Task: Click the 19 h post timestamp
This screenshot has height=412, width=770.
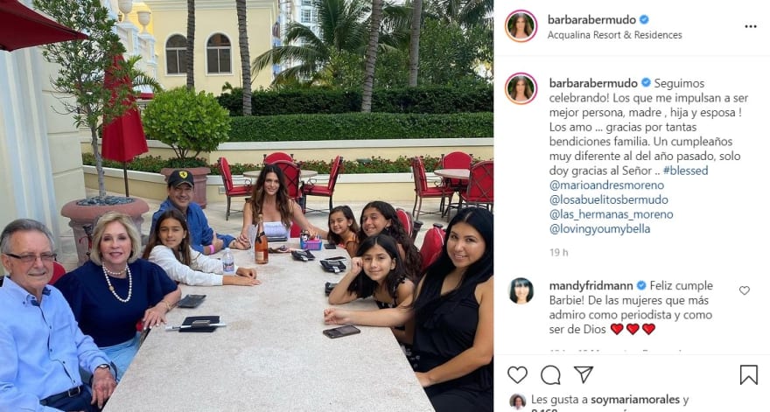Action: click(x=559, y=253)
